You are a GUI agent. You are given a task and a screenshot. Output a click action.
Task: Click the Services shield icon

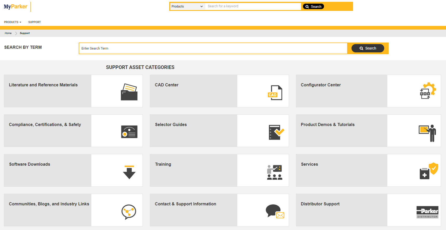click(429, 171)
